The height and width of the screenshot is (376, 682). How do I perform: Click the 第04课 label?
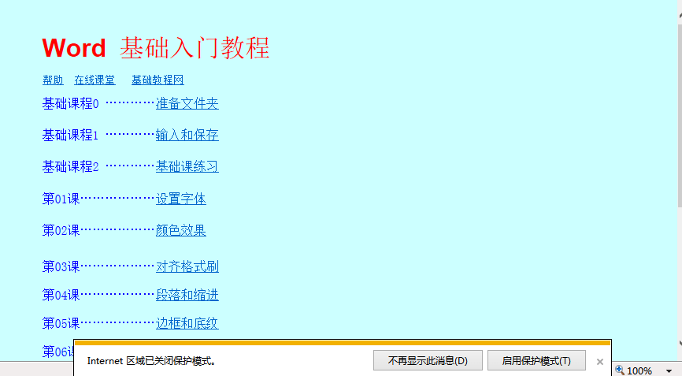click(61, 295)
